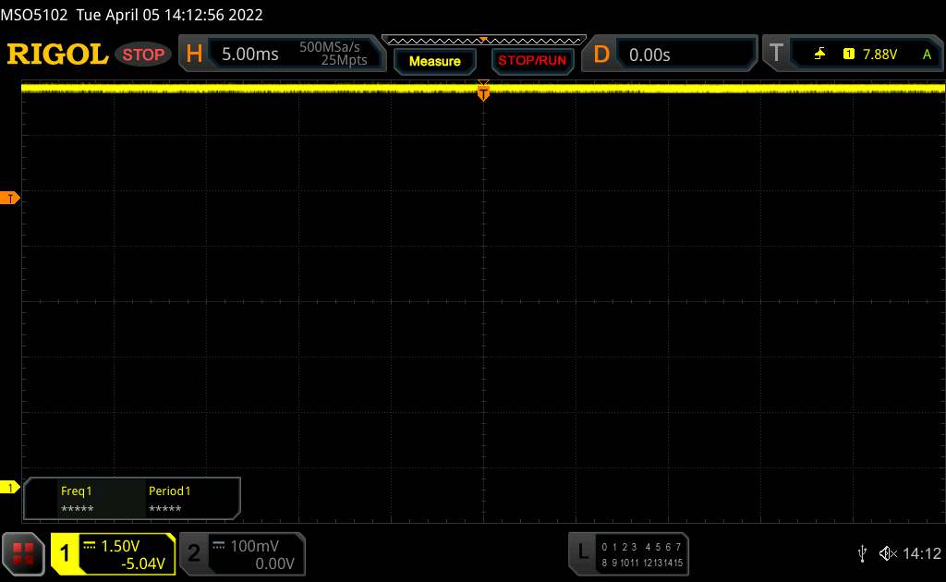Viewport: 946px width, 582px height.
Task: Open the Measure menu
Action: click(434, 61)
